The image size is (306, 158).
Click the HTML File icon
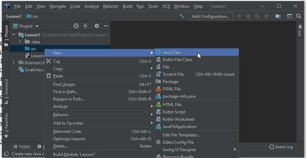(158, 105)
